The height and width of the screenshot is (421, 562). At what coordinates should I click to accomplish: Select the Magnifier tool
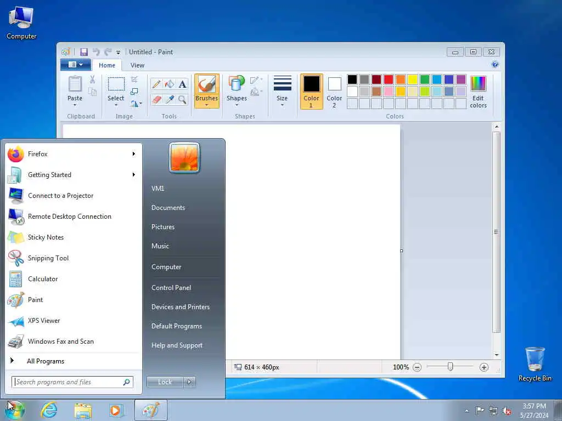pyautogui.click(x=182, y=99)
